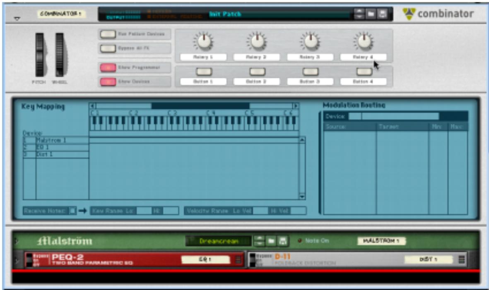The width and height of the screenshot is (489, 290).
Task: Click the Key Range Hi field
Action: 171,211
